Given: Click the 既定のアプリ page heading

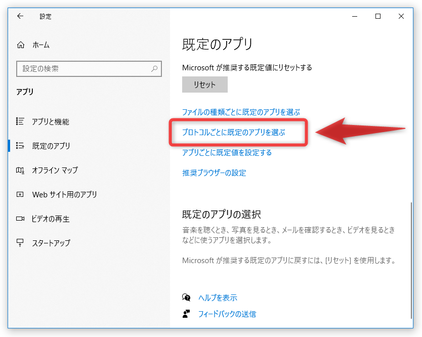Looking at the screenshot, I should pyautogui.click(x=218, y=44).
